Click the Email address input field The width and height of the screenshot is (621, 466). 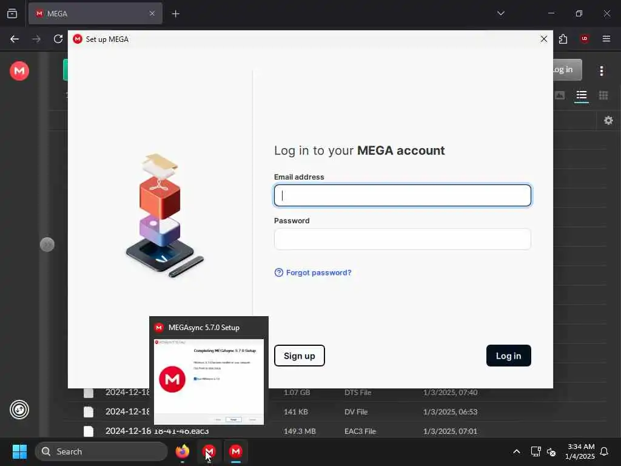click(x=403, y=195)
